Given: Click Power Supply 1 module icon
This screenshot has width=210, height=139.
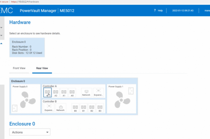Looking at the screenshot, I should pyautogui.click(x=131, y=91).
